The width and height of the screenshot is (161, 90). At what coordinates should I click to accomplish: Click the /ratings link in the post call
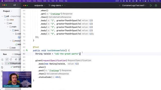tap(54, 70)
